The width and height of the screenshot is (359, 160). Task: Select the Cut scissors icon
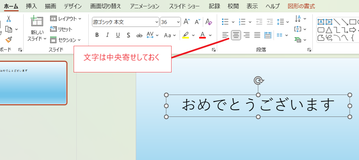[x=9, y=19]
